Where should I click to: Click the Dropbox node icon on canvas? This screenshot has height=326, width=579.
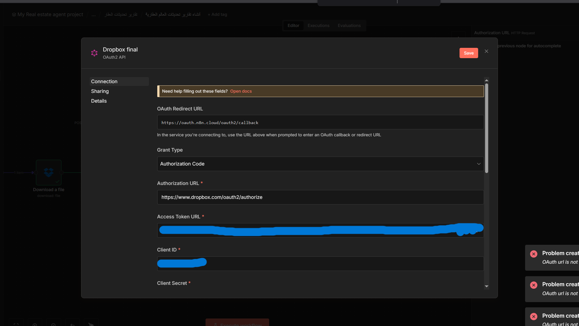49,172
